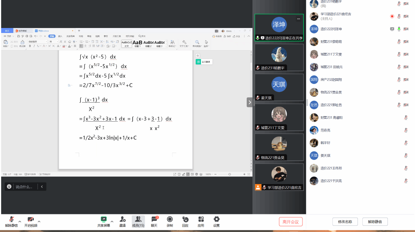Click the Paste clipboard icon in WPS
This screenshot has height=232, width=415.
[x=5, y=42]
